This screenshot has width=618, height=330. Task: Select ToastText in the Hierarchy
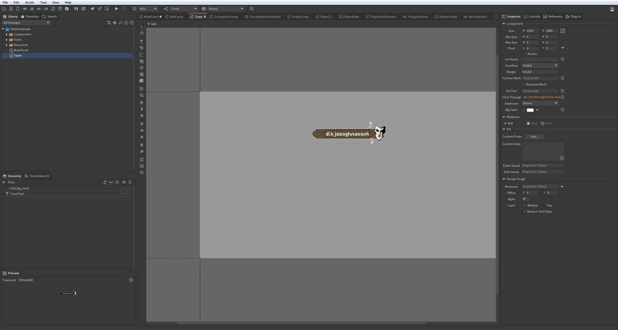(x=17, y=194)
